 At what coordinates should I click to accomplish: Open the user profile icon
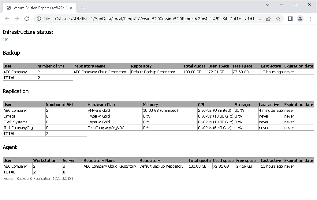pos(300,19)
